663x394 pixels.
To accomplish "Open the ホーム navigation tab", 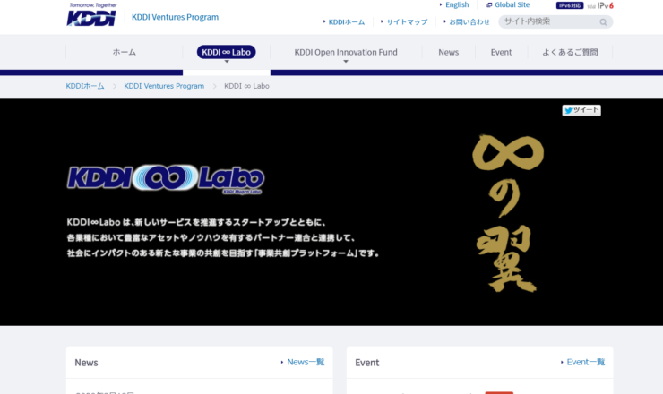I will [125, 53].
